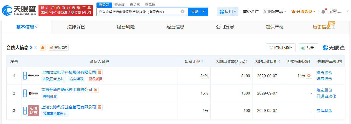
Task: Open equity structure icon for 上海宏溥私募基金
Action: click(x=100, y=107)
